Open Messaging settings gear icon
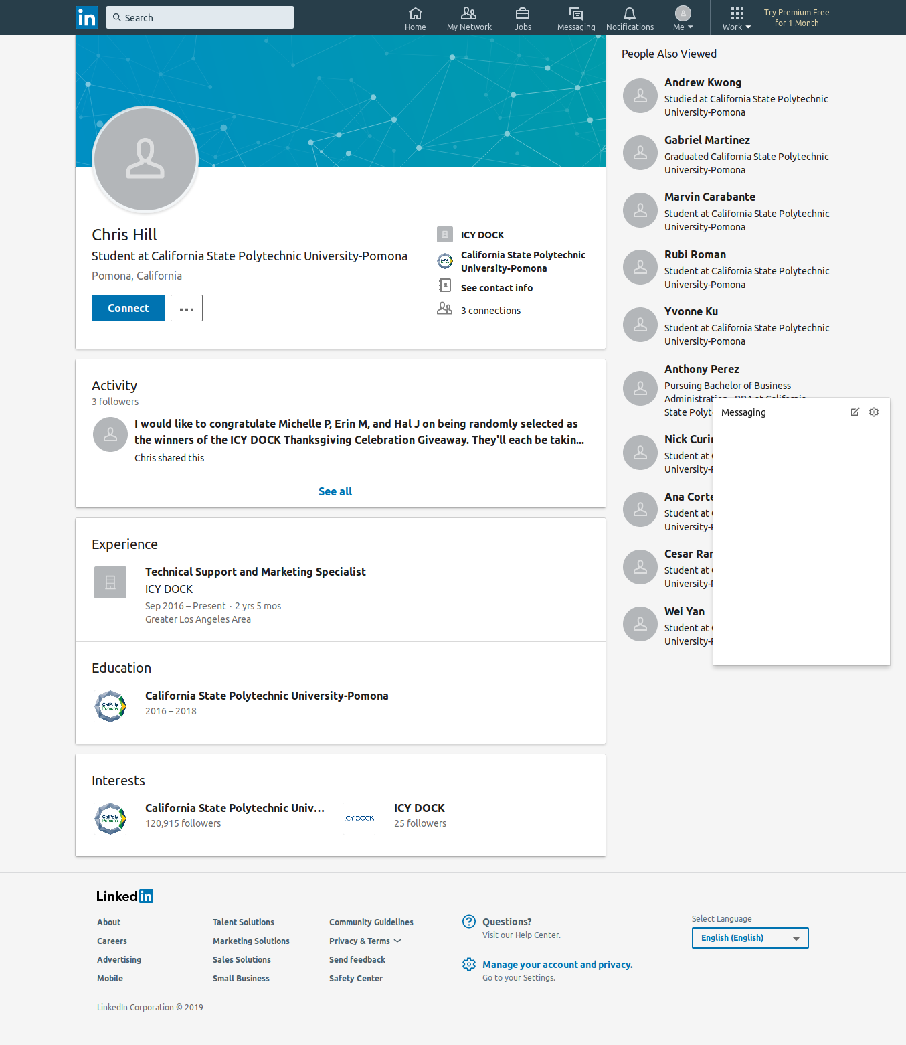Image resolution: width=906 pixels, height=1045 pixels. (874, 412)
